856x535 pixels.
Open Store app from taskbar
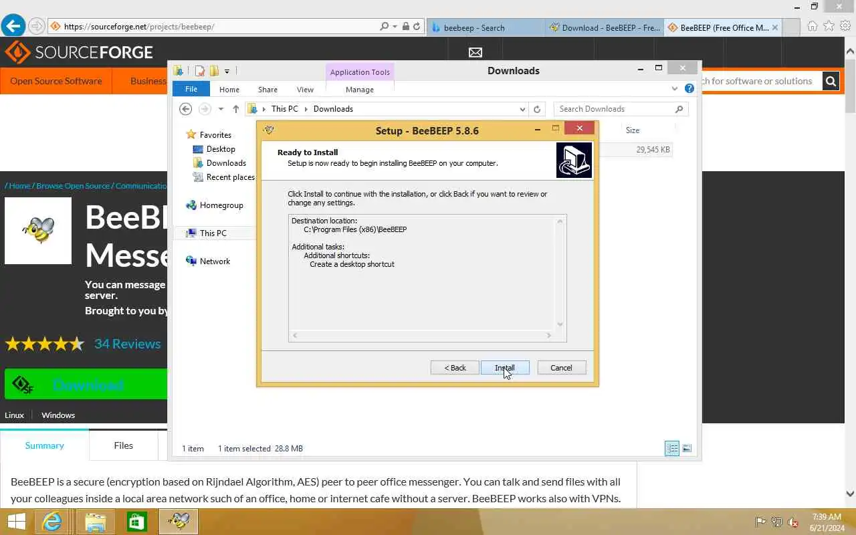pos(137,522)
